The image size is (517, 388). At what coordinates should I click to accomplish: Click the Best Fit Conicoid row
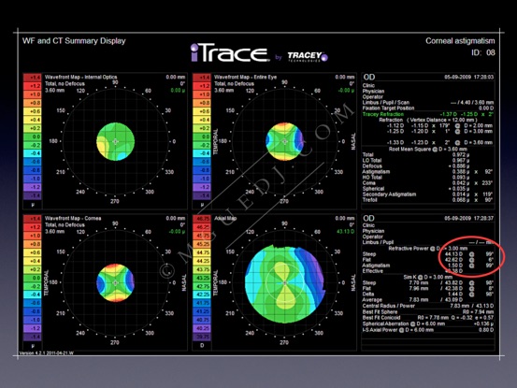(x=428, y=318)
